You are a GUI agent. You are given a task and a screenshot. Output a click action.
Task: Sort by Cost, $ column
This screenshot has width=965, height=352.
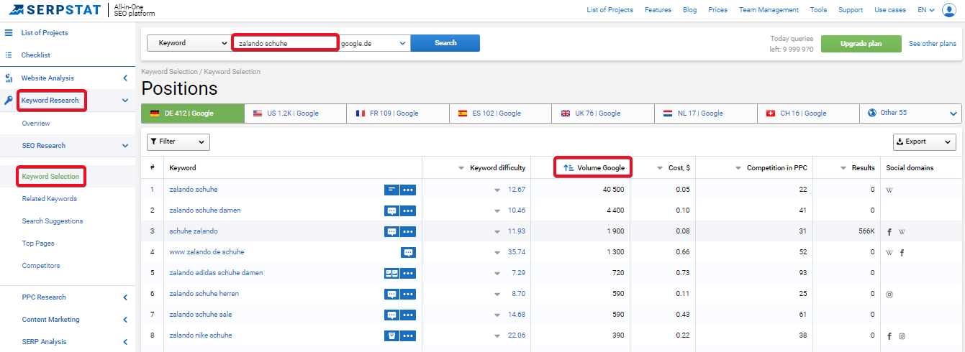[674, 167]
